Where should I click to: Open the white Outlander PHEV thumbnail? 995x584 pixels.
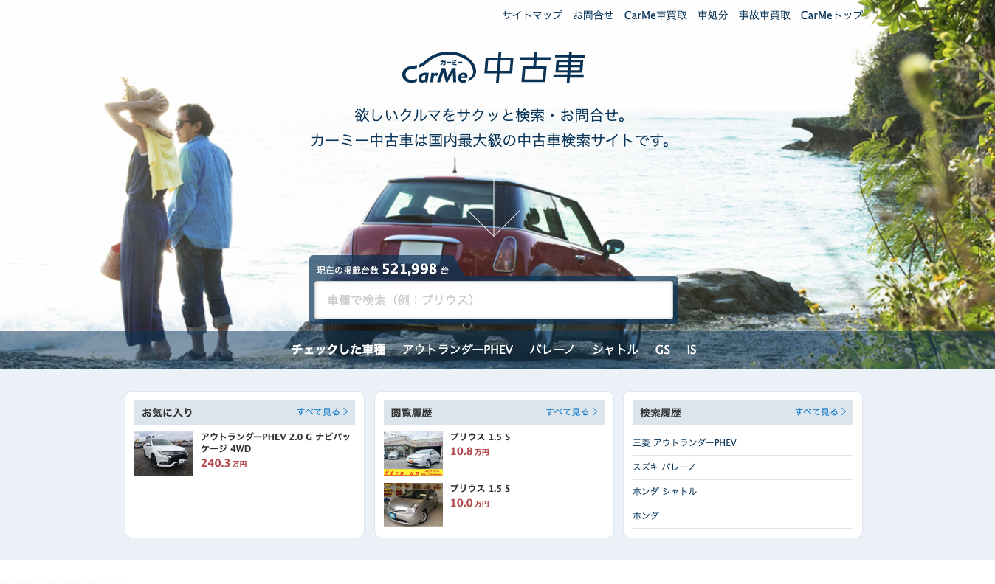(x=164, y=453)
